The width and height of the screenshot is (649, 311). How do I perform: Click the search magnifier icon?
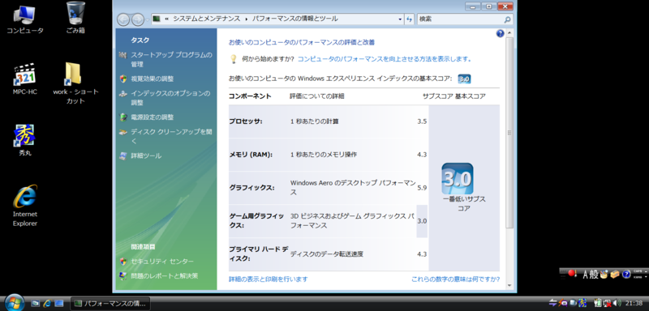507,19
